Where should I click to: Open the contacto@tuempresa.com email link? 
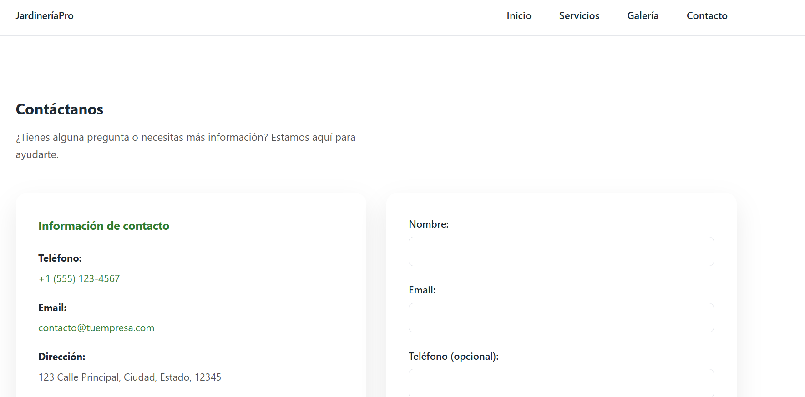coord(96,328)
